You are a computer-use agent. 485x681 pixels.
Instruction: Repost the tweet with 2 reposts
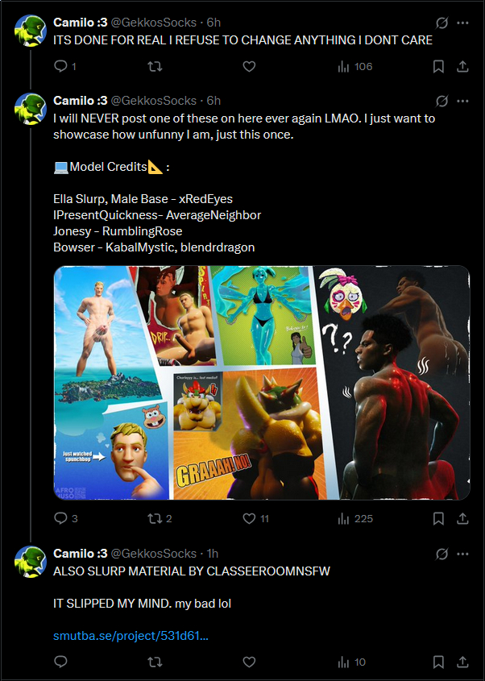click(x=160, y=518)
